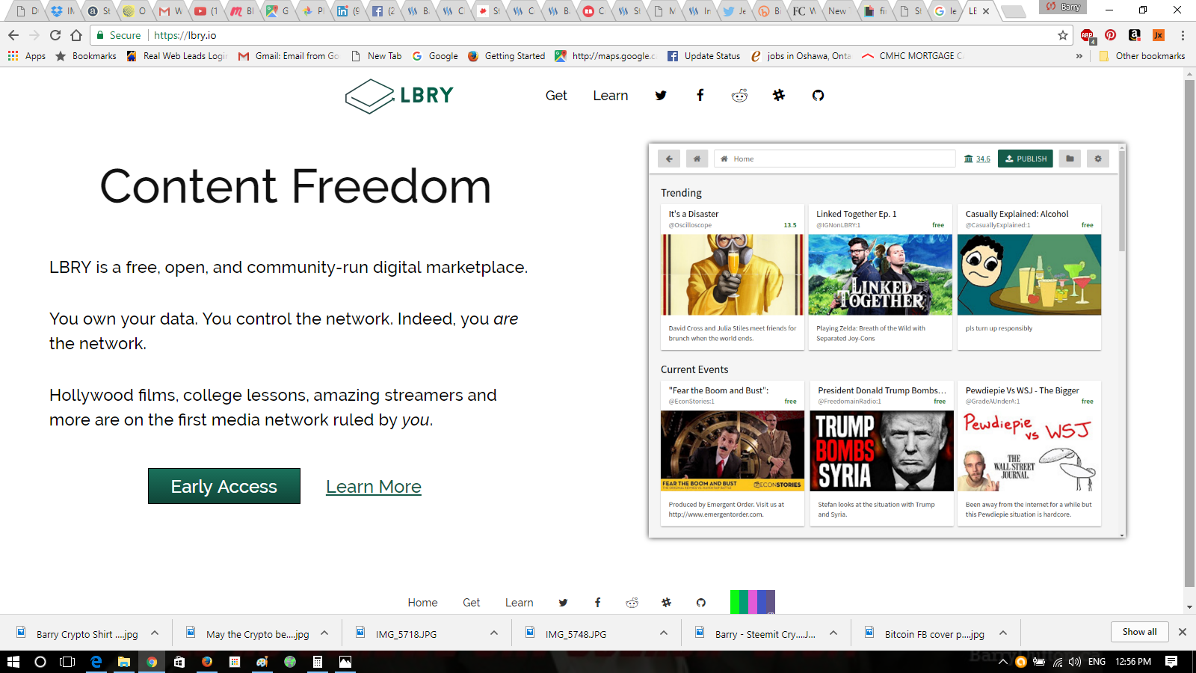
Task: Open the Adblock Plus extension icon
Action: [x=1088, y=35]
